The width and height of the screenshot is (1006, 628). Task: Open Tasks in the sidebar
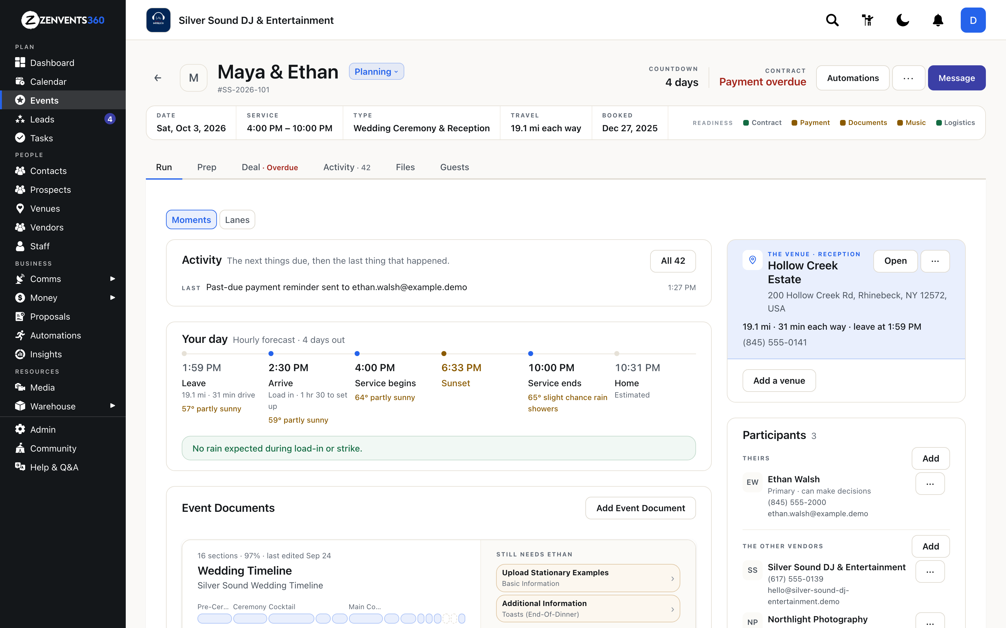click(x=63, y=138)
